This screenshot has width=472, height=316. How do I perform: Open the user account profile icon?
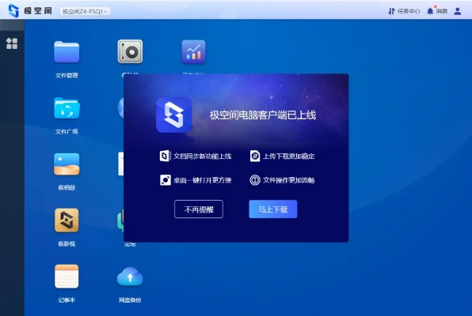[458, 11]
